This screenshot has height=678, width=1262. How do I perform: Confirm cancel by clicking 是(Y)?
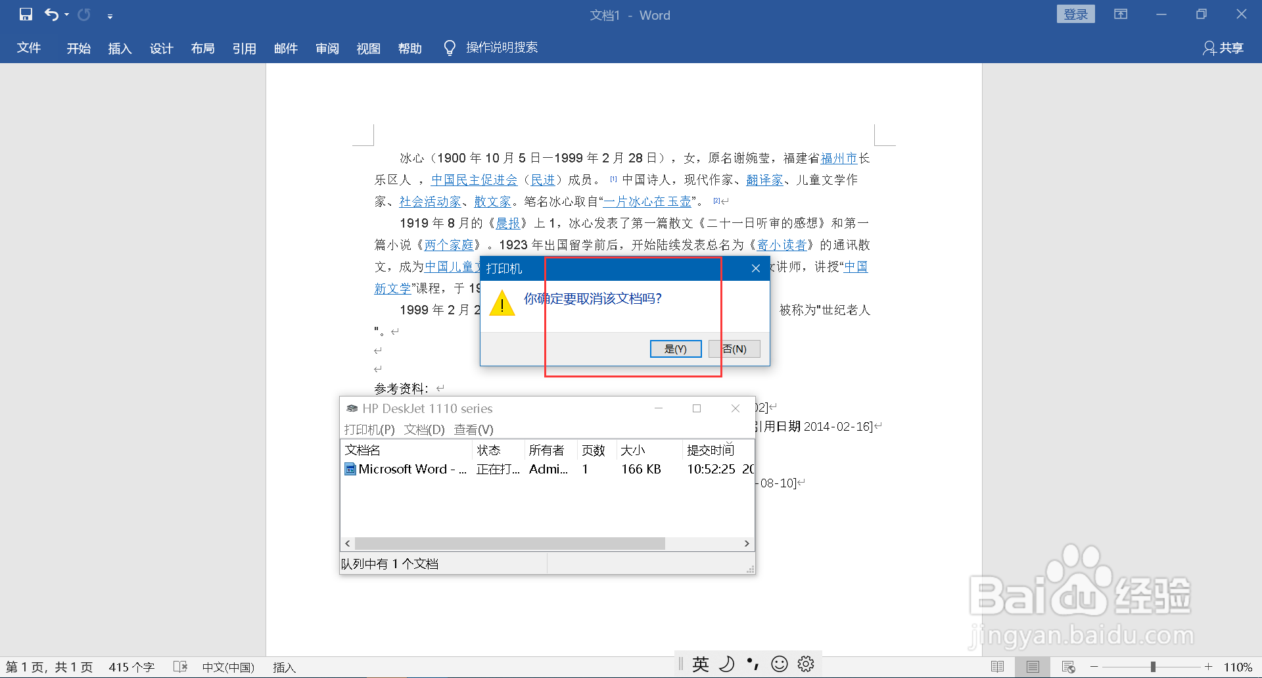676,349
